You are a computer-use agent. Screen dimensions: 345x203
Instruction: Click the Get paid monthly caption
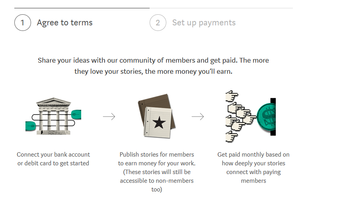click(x=253, y=167)
